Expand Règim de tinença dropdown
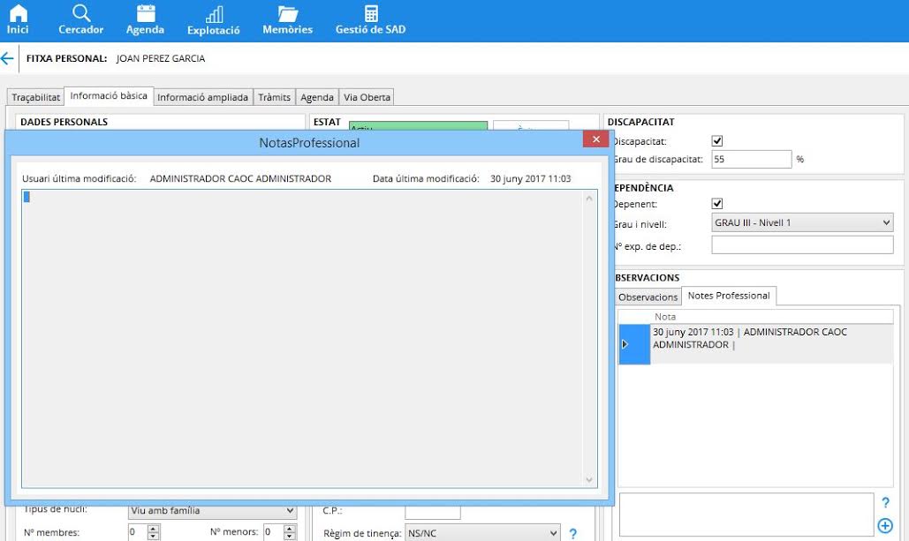 (553, 533)
